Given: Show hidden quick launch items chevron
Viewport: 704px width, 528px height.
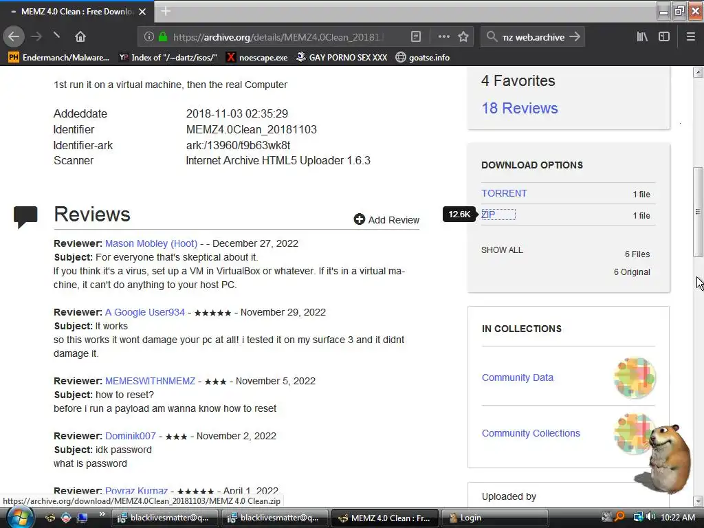Looking at the screenshot, I should [x=102, y=514].
